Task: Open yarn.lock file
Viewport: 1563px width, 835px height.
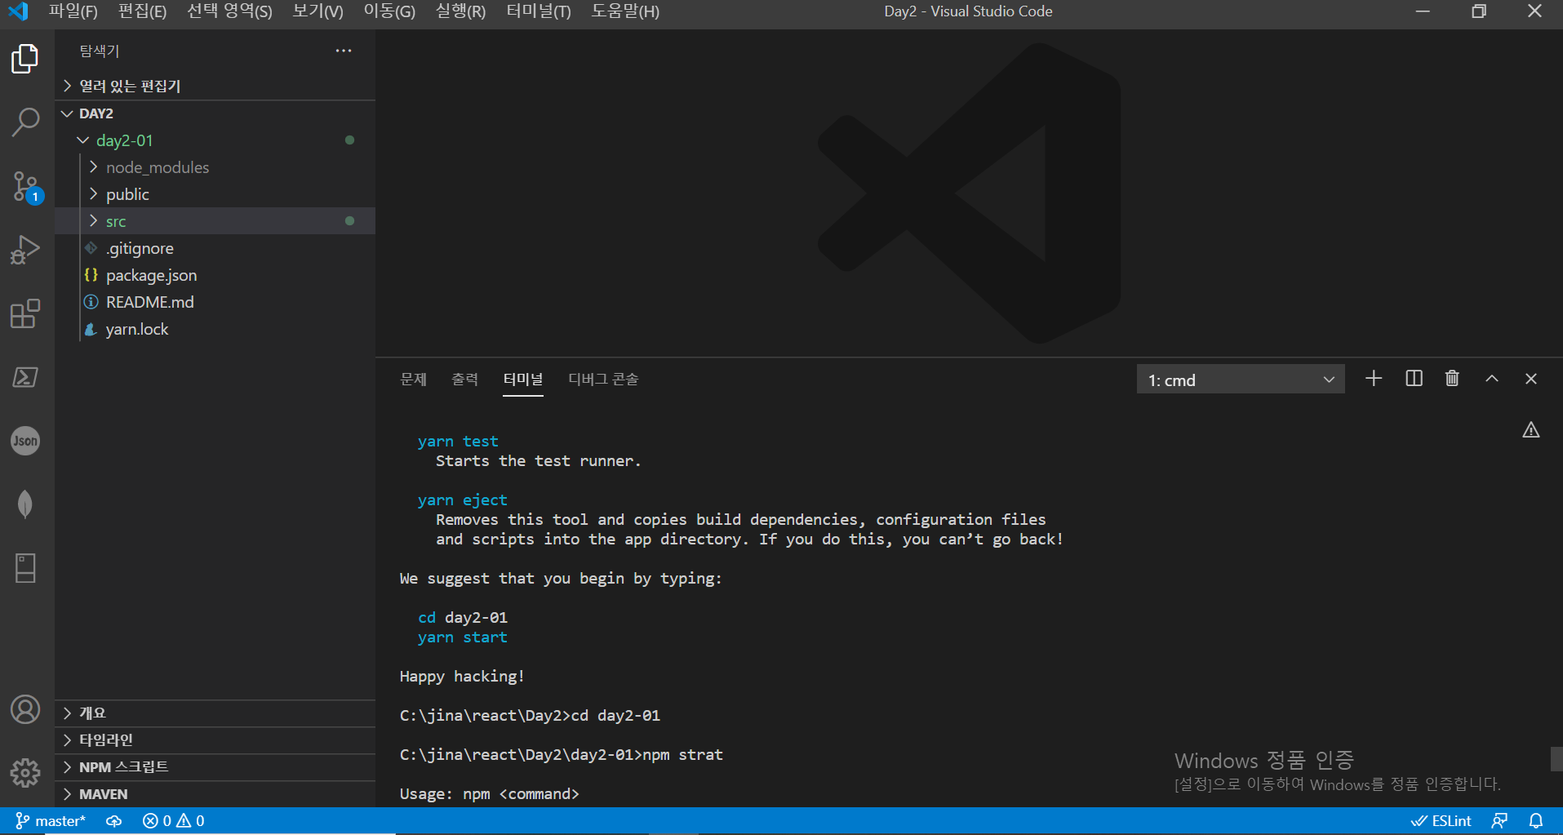Action: (x=215, y=329)
